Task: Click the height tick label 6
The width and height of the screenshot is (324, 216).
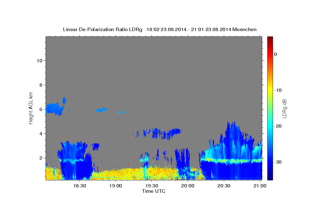Action: click(40, 109)
